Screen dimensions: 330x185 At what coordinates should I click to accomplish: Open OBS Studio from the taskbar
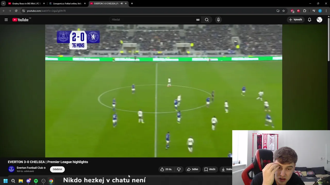click(44, 181)
